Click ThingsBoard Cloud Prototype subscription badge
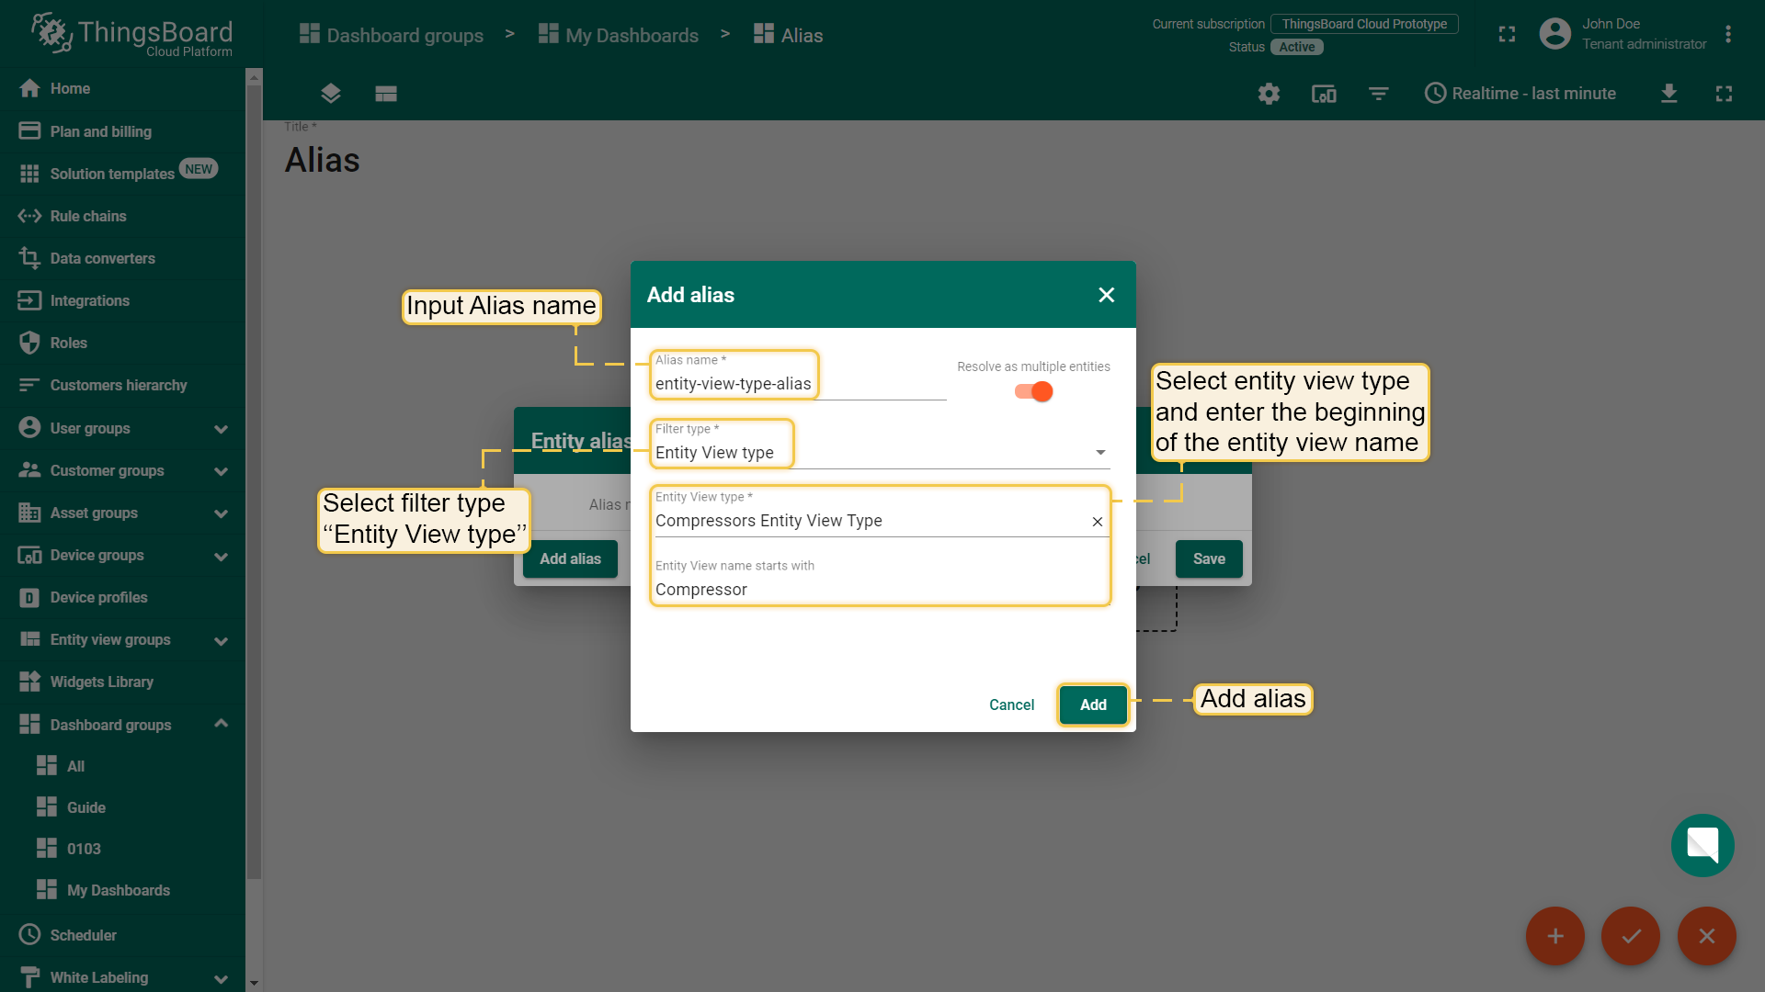This screenshot has height=992, width=1765. (1364, 24)
